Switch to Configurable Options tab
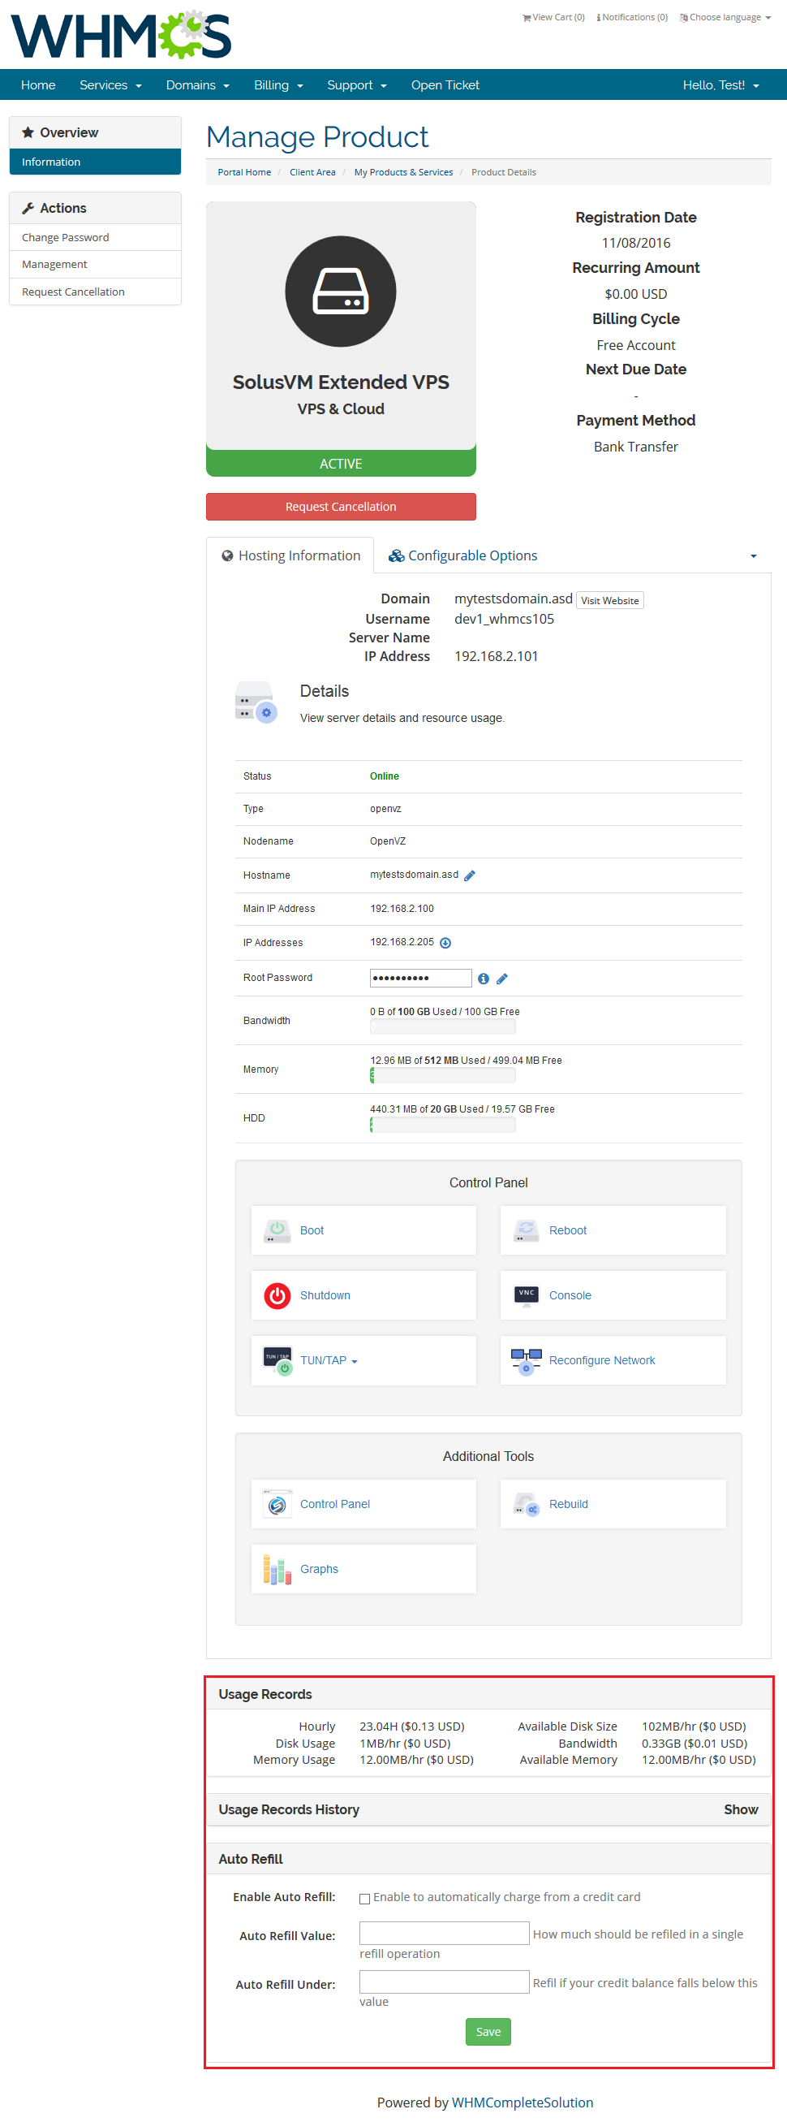This screenshot has height=2122, width=787. 462,555
